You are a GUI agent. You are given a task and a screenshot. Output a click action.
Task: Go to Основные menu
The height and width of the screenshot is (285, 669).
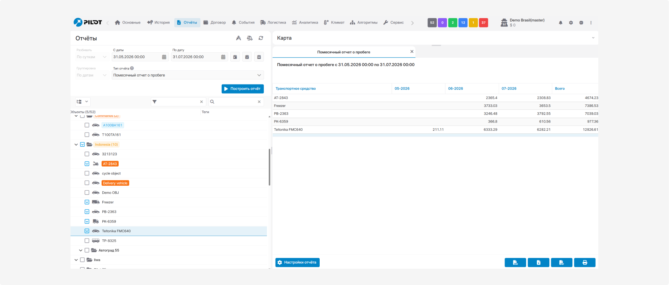pyautogui.click(x=128, y=22)
